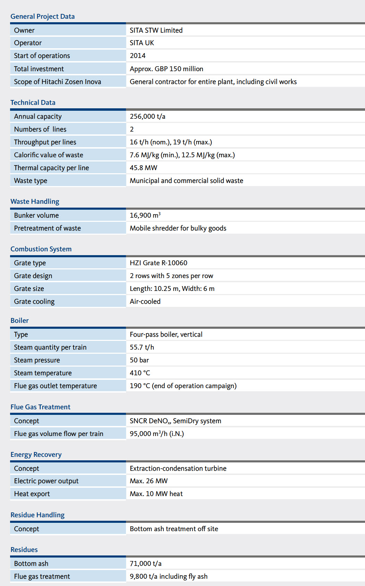
Task: Select the Approx. GBP 150 million text
Action: [x=167, y=69]
